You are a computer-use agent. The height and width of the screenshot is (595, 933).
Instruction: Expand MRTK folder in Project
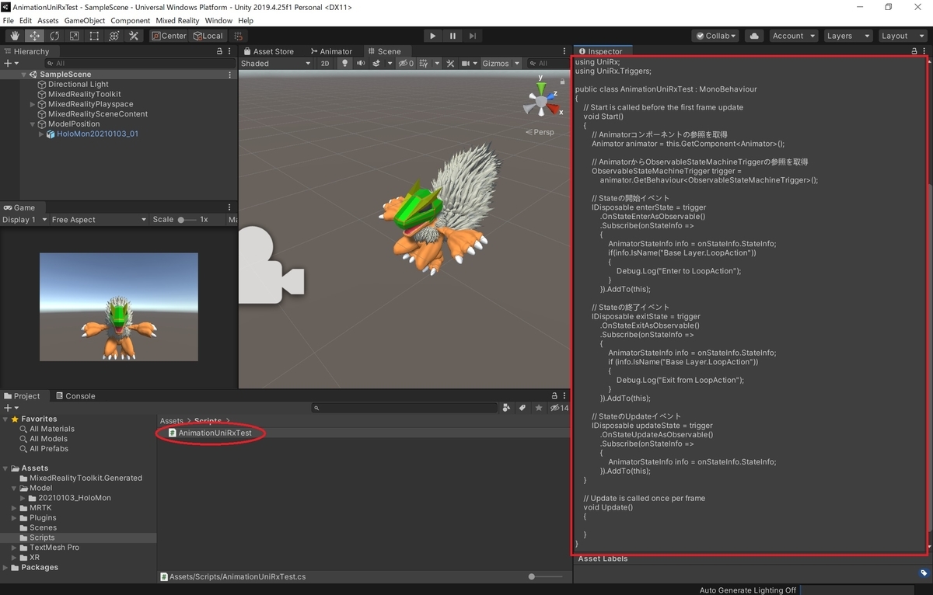click(x=15, y=508)
